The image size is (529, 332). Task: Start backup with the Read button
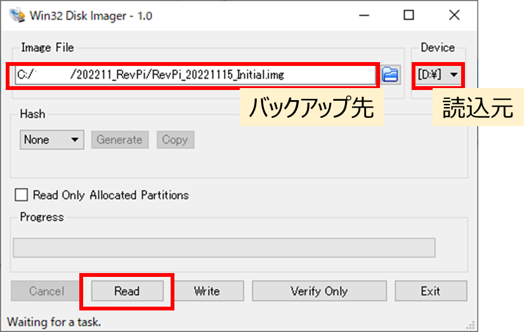pyautogui.click(x=127, y=291)
